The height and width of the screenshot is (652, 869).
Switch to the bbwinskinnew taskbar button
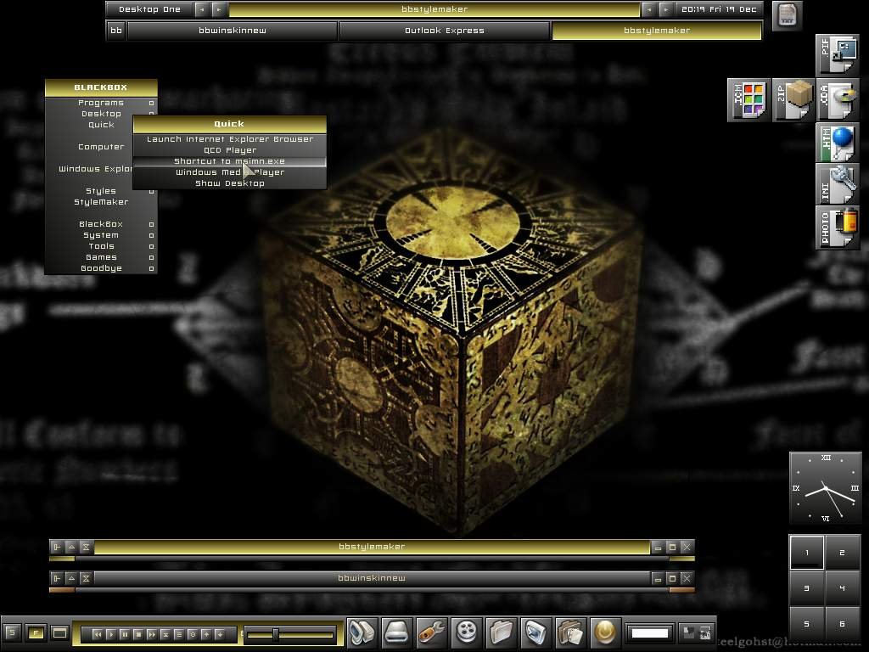click(233, 31)
